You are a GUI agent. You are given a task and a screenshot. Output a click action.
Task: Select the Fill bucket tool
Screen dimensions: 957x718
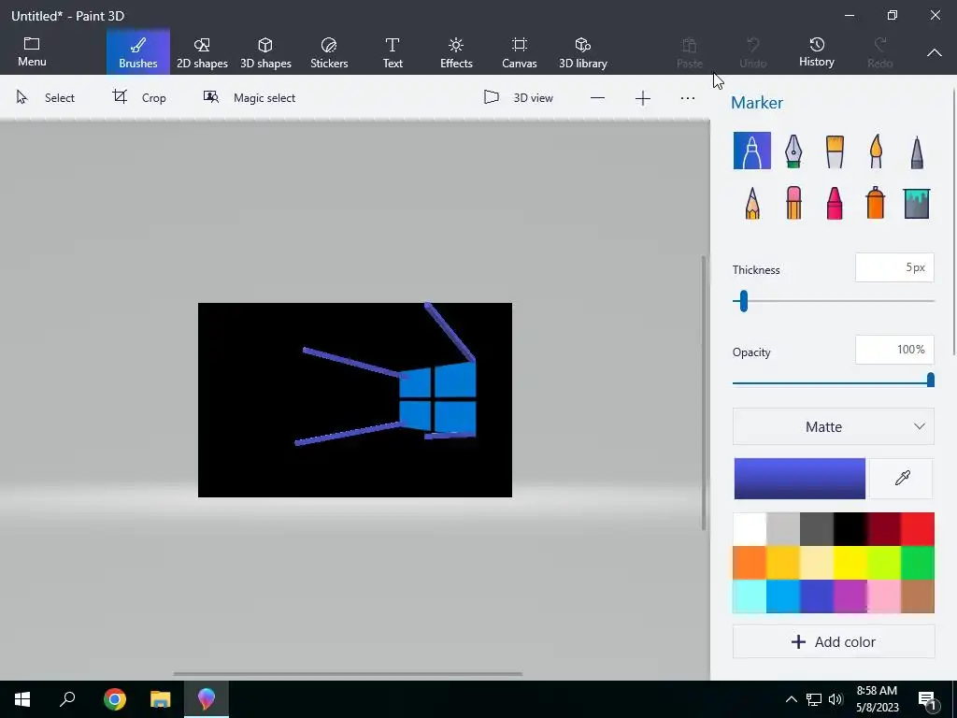coord(916,203)
